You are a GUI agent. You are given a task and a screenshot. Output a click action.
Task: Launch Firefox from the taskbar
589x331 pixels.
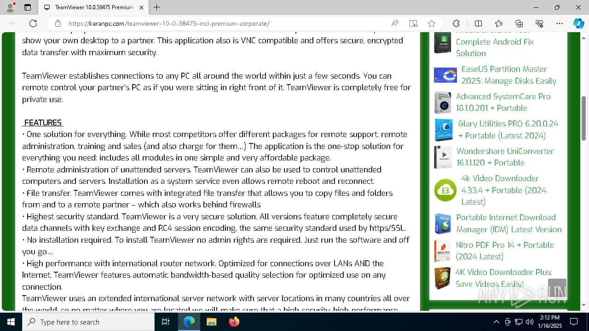(x=234, y=322)
